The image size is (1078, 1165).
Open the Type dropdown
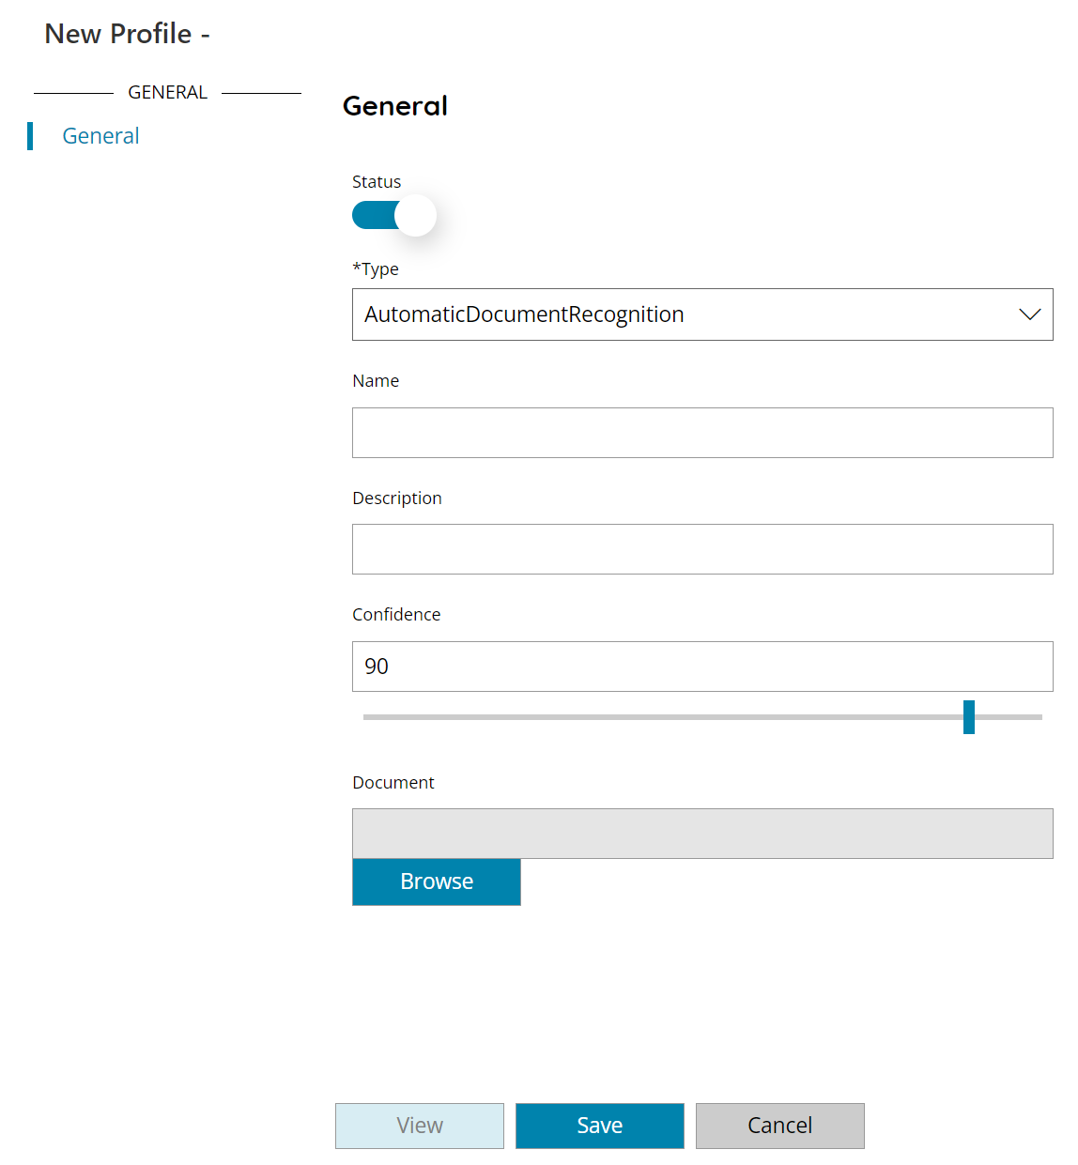pos(702,314)
